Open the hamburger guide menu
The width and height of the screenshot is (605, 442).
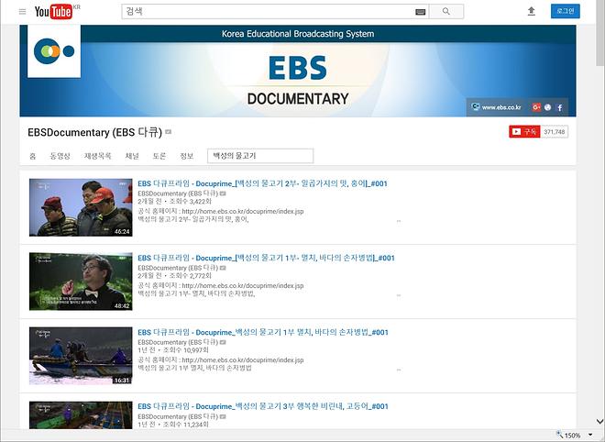click(22, 12)
